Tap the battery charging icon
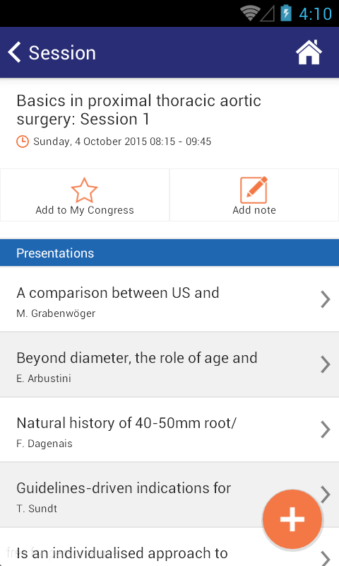 pyautogui.click(x=286, y=13)
